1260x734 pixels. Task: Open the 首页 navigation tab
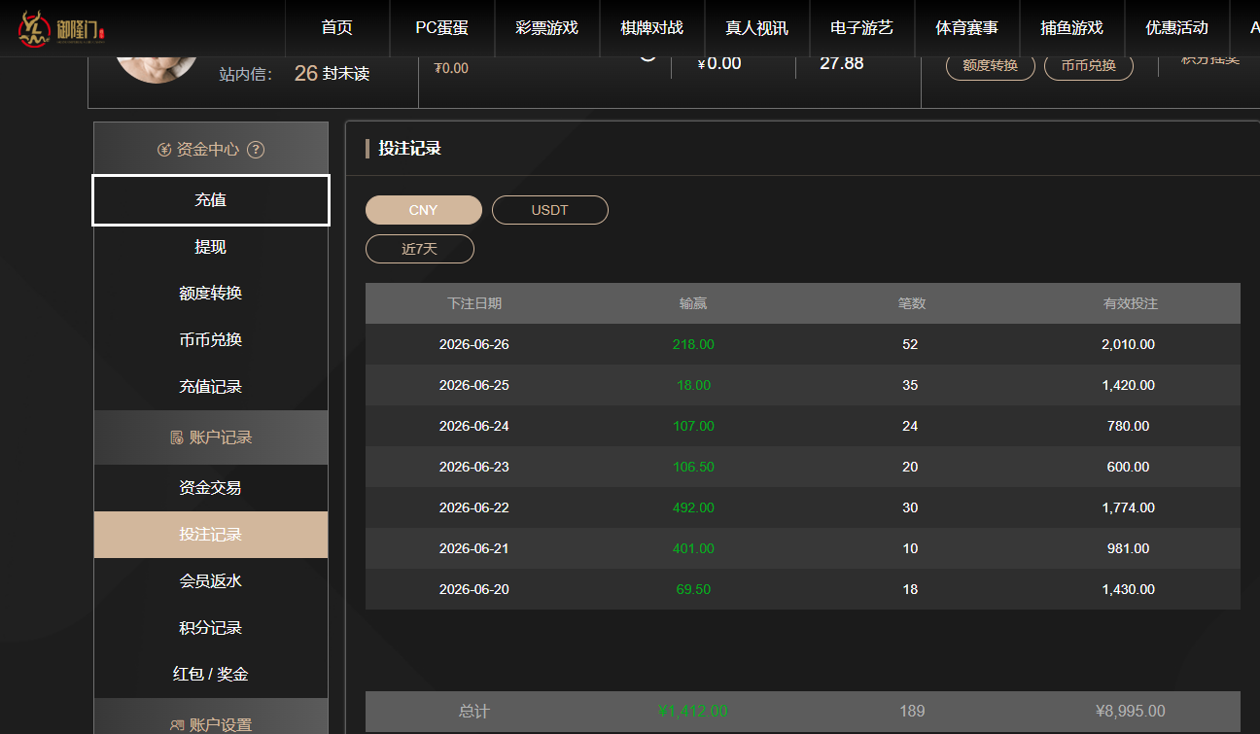[x=337, y=28]
